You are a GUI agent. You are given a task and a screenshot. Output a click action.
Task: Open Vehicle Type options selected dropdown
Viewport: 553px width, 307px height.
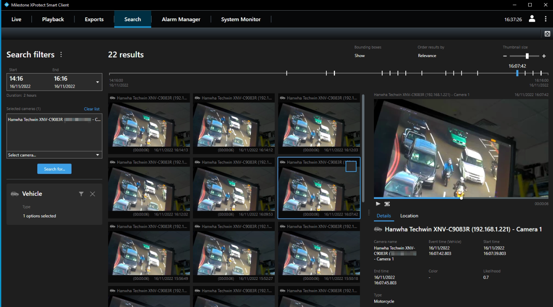[x=39, y=216]
